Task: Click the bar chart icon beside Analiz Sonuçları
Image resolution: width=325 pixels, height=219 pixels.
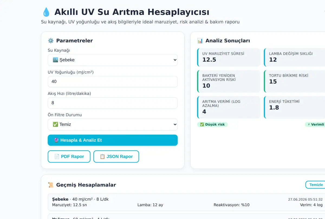Action: [x=200, y=41]
